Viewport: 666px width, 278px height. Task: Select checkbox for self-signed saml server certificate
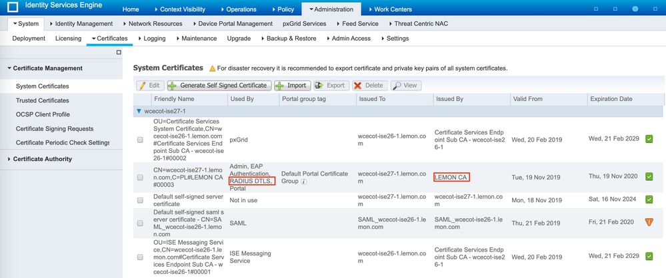[140, 223]
